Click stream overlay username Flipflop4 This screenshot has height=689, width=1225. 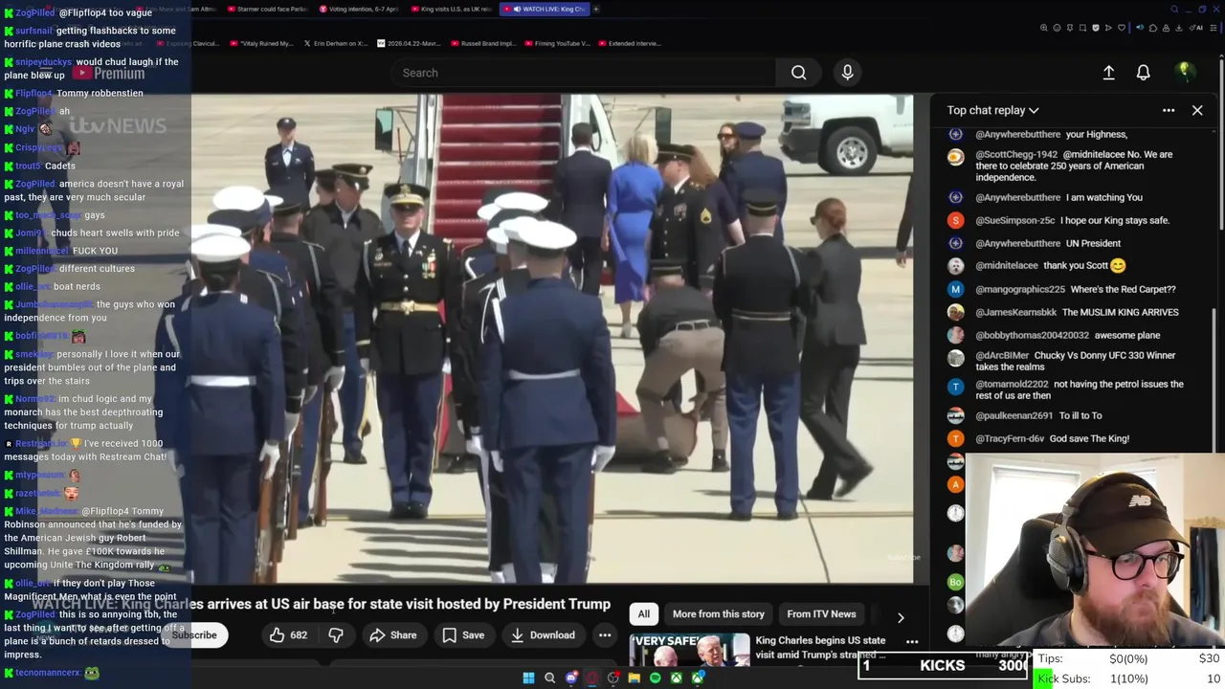(x=33, y=93)
